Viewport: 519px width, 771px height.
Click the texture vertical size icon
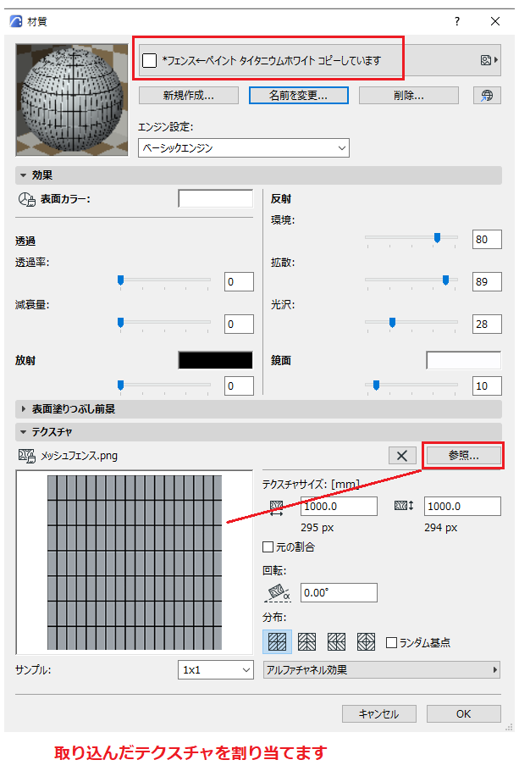pyautogui.click(x=404, y=506)
